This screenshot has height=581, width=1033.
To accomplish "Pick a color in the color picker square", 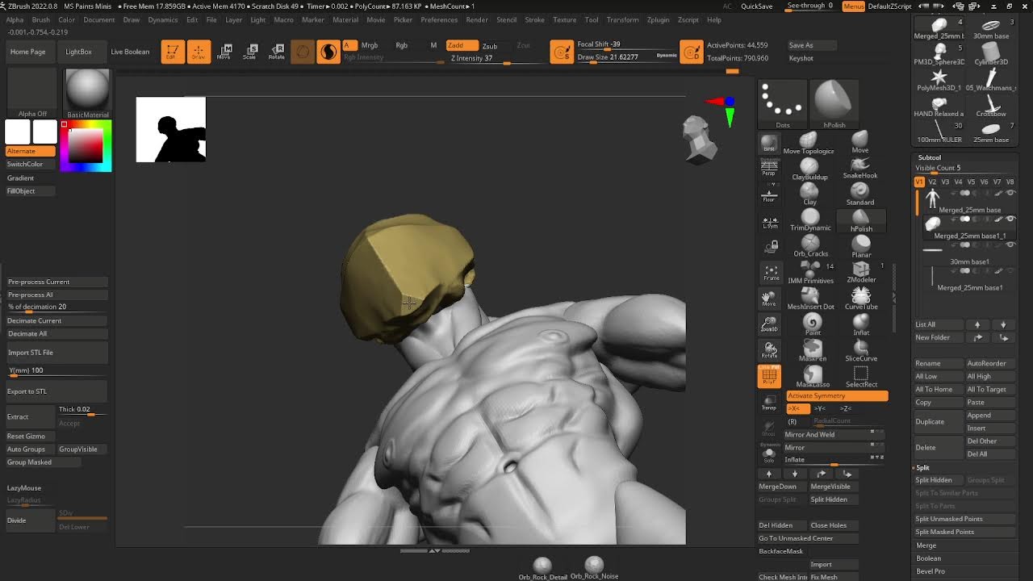I will 85,145.
